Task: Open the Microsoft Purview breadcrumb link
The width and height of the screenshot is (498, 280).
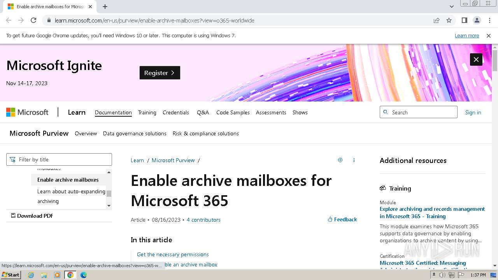Action: click(x=173, y=160)
